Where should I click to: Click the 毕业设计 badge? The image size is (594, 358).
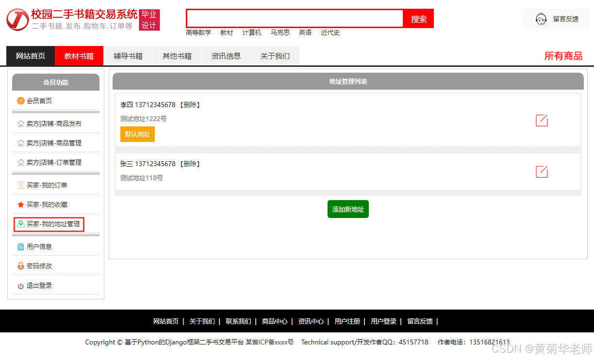click(x=149, y=20)
